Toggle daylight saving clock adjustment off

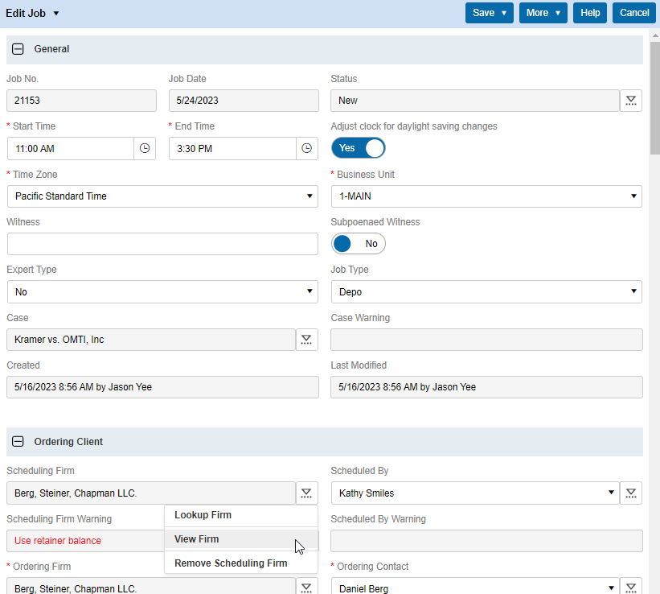tap(359, 148)
